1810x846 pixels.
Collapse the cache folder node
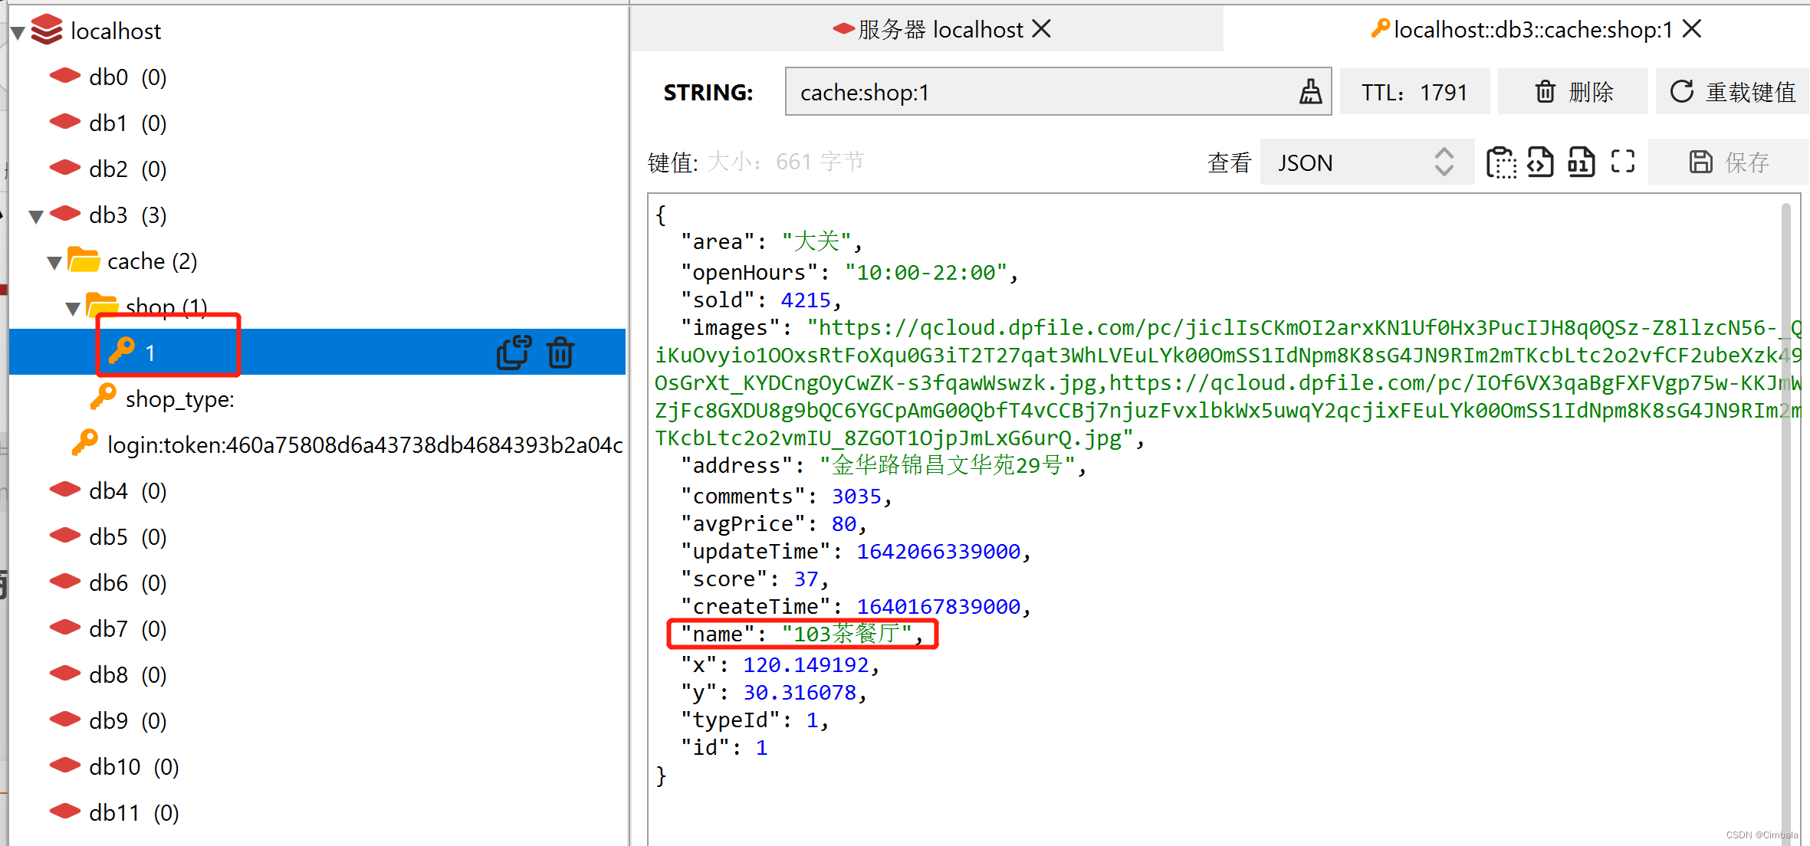click(x=54, y=263)
